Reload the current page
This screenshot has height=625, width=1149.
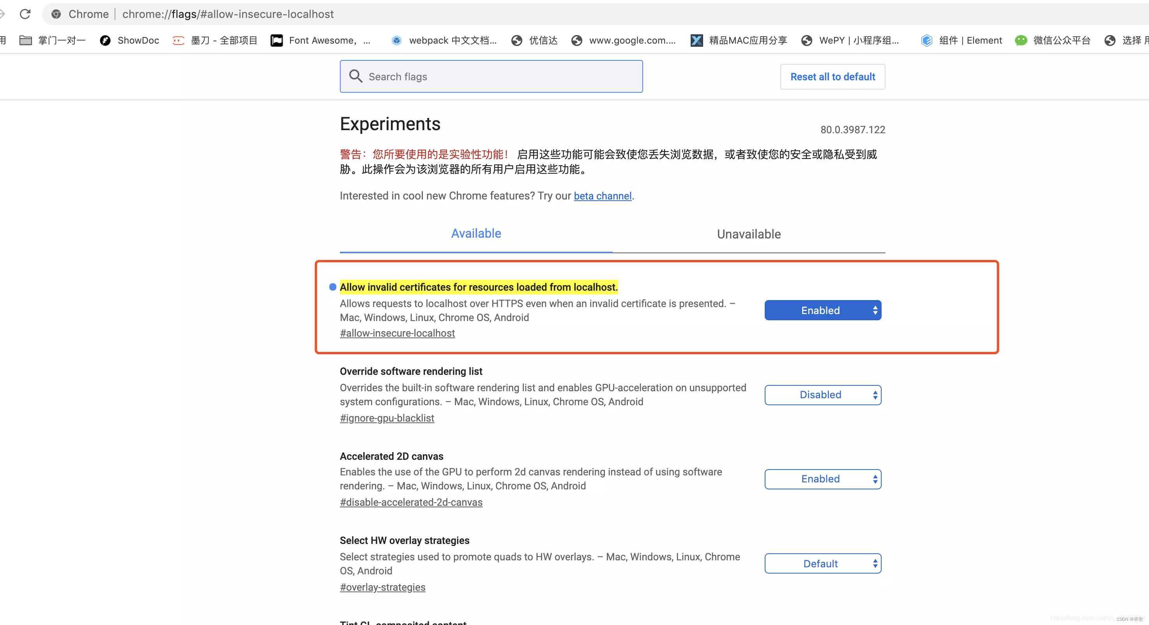(x=25, y=14)
